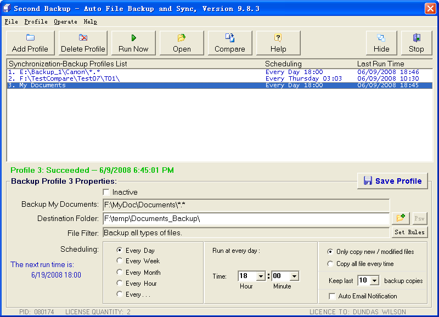
Task: Open the Help menu
Action: pos(91,21)
